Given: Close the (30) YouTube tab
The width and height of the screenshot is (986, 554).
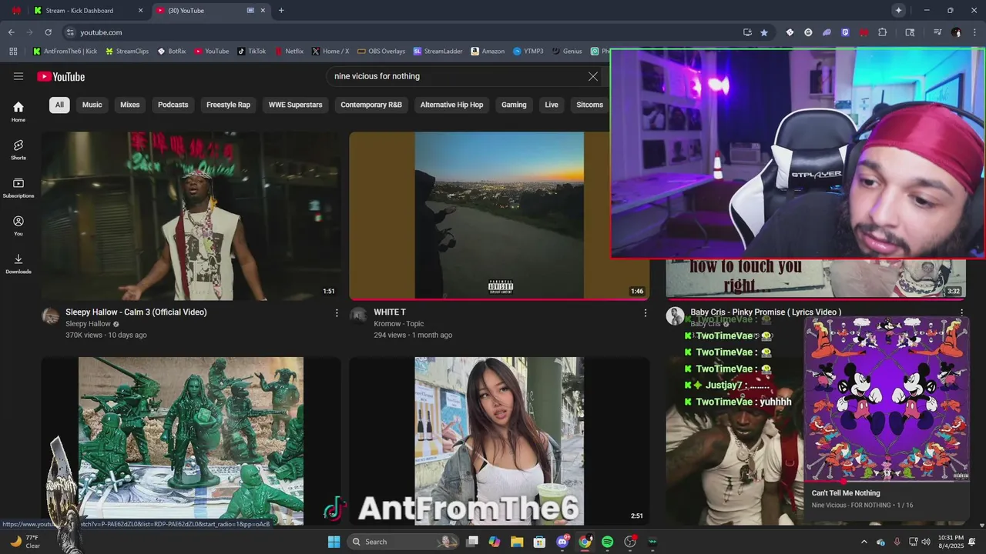Looking at the screenshot, I should (x=263, y=11).
